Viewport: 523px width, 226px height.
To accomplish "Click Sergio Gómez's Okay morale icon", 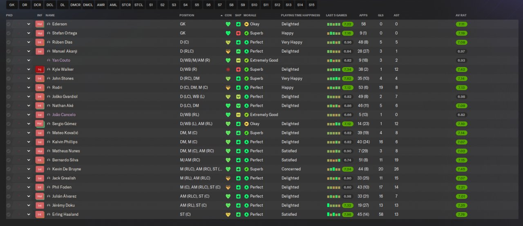I will coord(246,124).
